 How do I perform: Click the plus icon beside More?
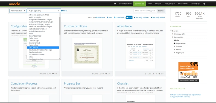coord(62,11)
